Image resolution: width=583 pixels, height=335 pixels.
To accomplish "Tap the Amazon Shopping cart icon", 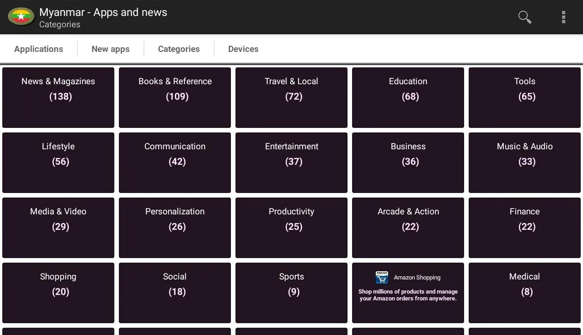I will pyautogui.click(x=382, y=277).
